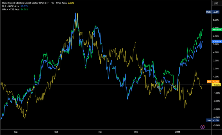The width and height of the screenshot is (222, 135).
Task: Click the 6.00% scale value
Action: 216,36
